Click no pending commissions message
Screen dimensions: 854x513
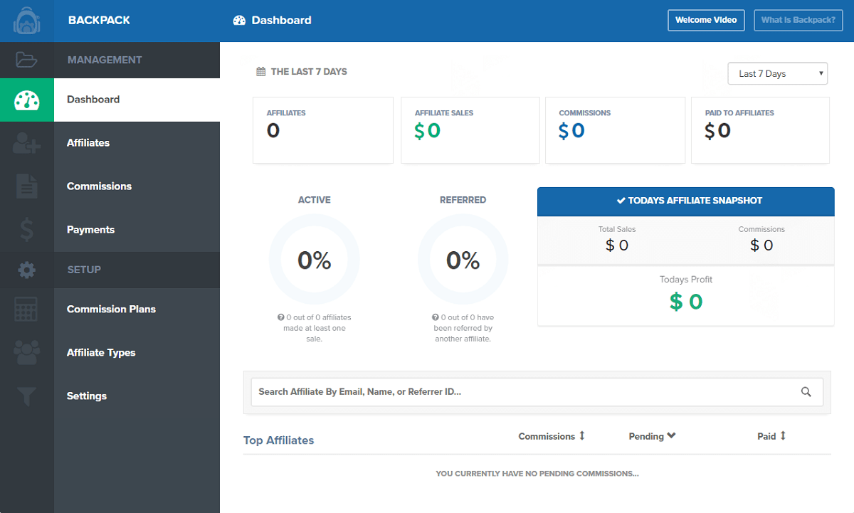click(537, 473)
